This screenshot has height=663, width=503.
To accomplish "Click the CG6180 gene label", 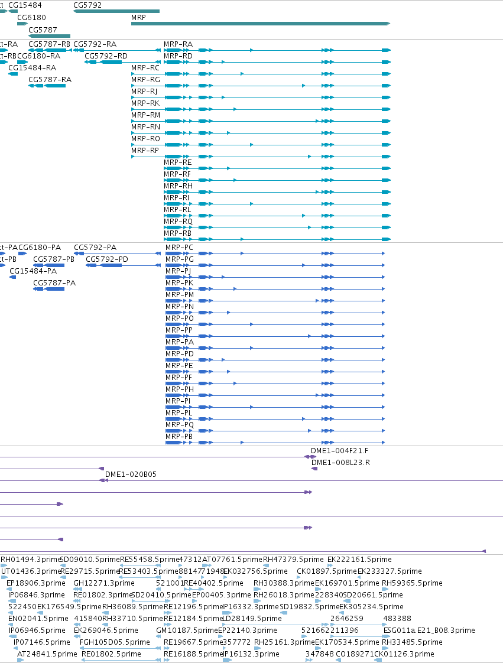I will coord(31,18).
